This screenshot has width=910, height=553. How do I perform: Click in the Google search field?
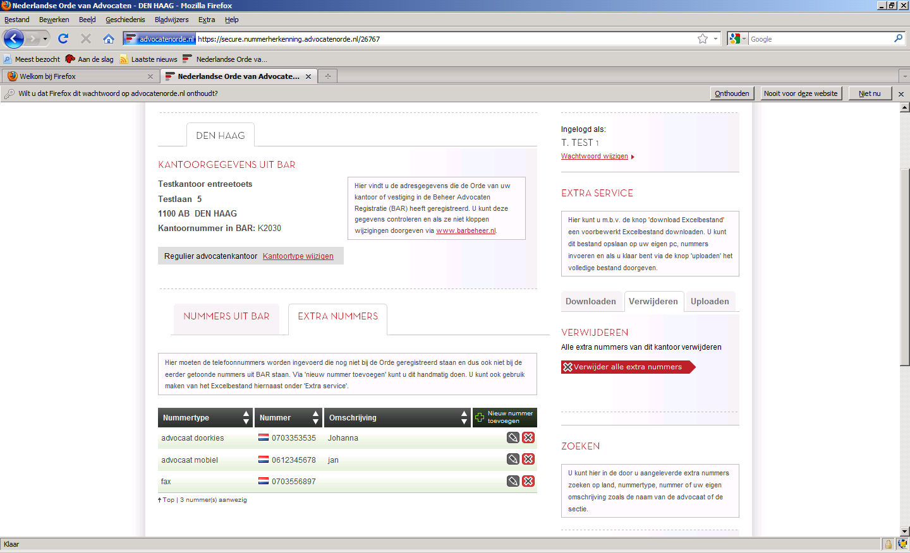click(x=820, y=39)
